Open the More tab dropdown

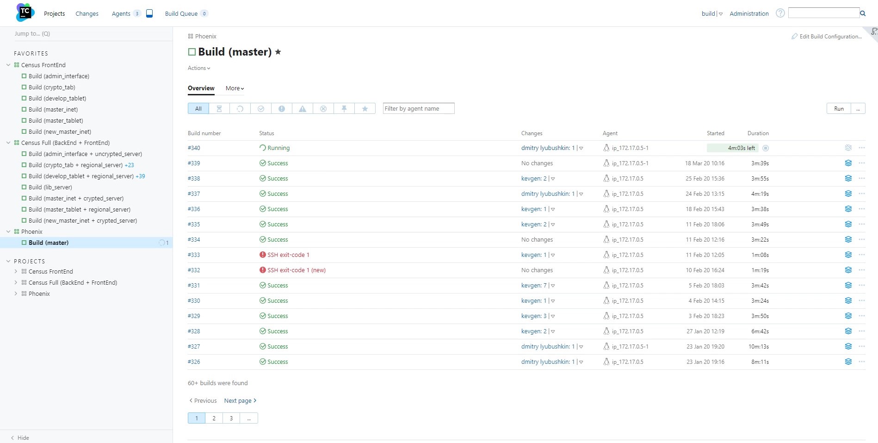[x=235, y=88]
